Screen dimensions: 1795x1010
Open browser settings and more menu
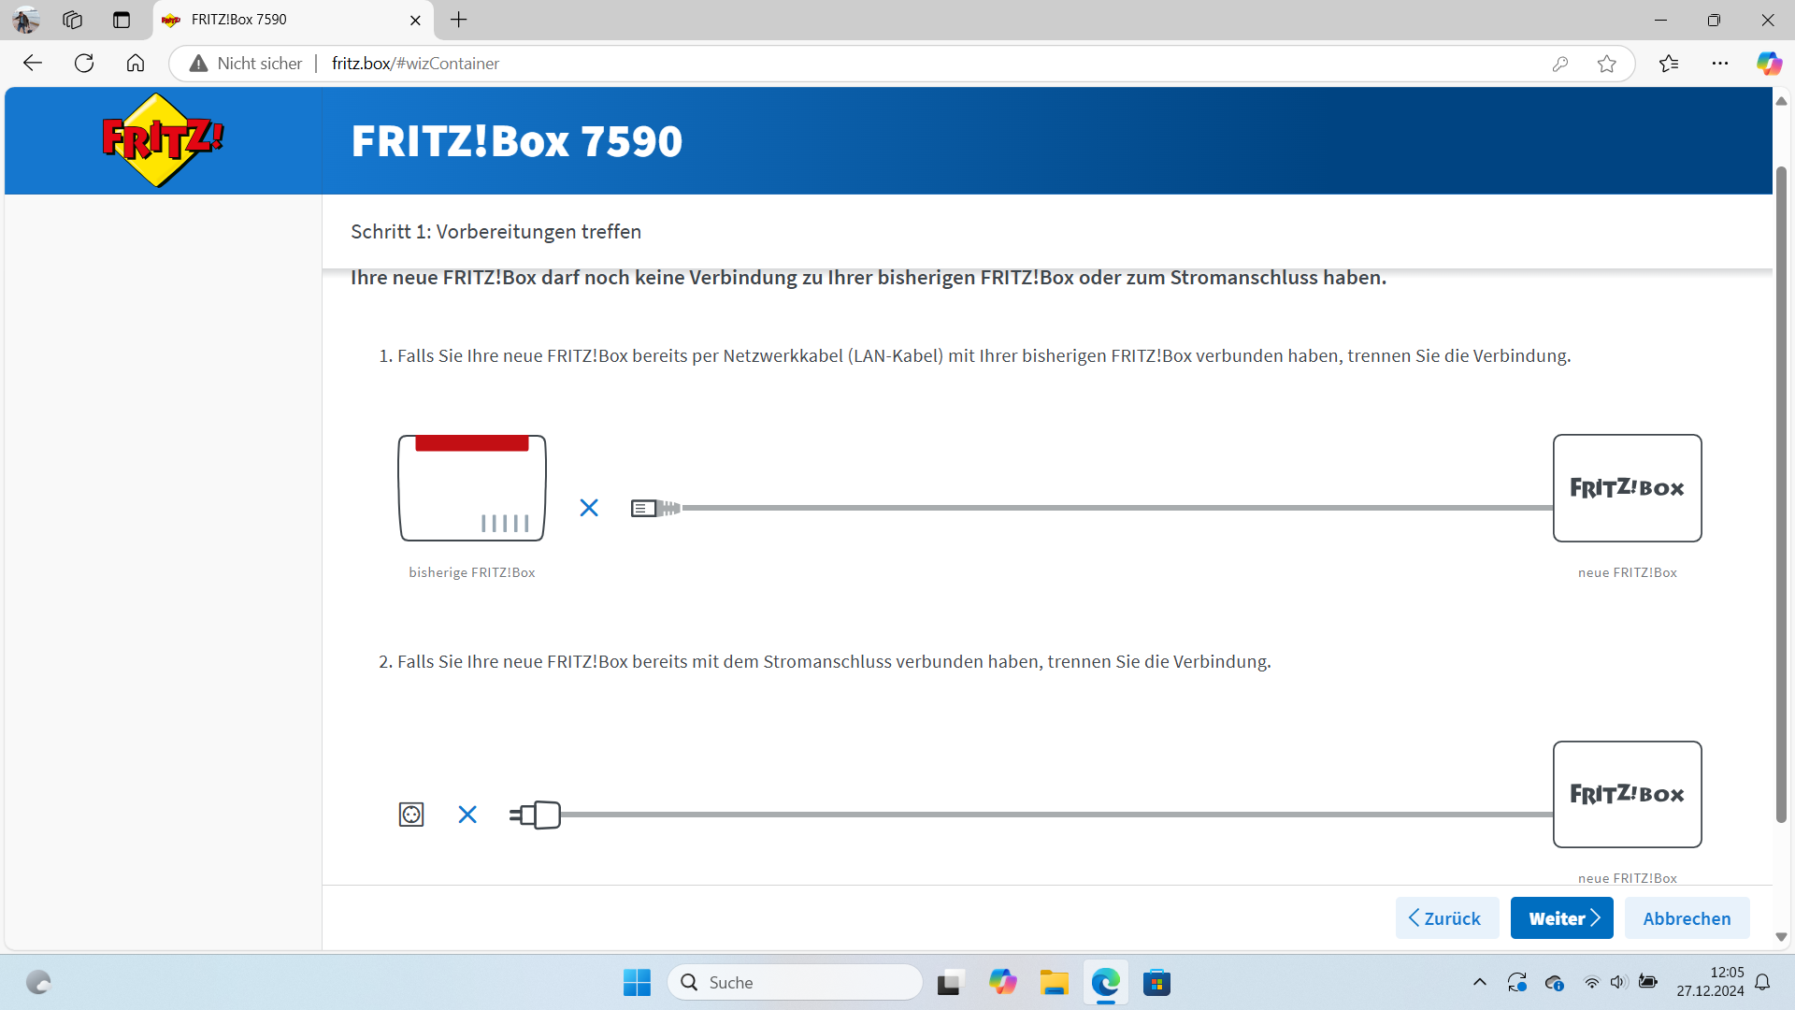[x=1719, y=64]
